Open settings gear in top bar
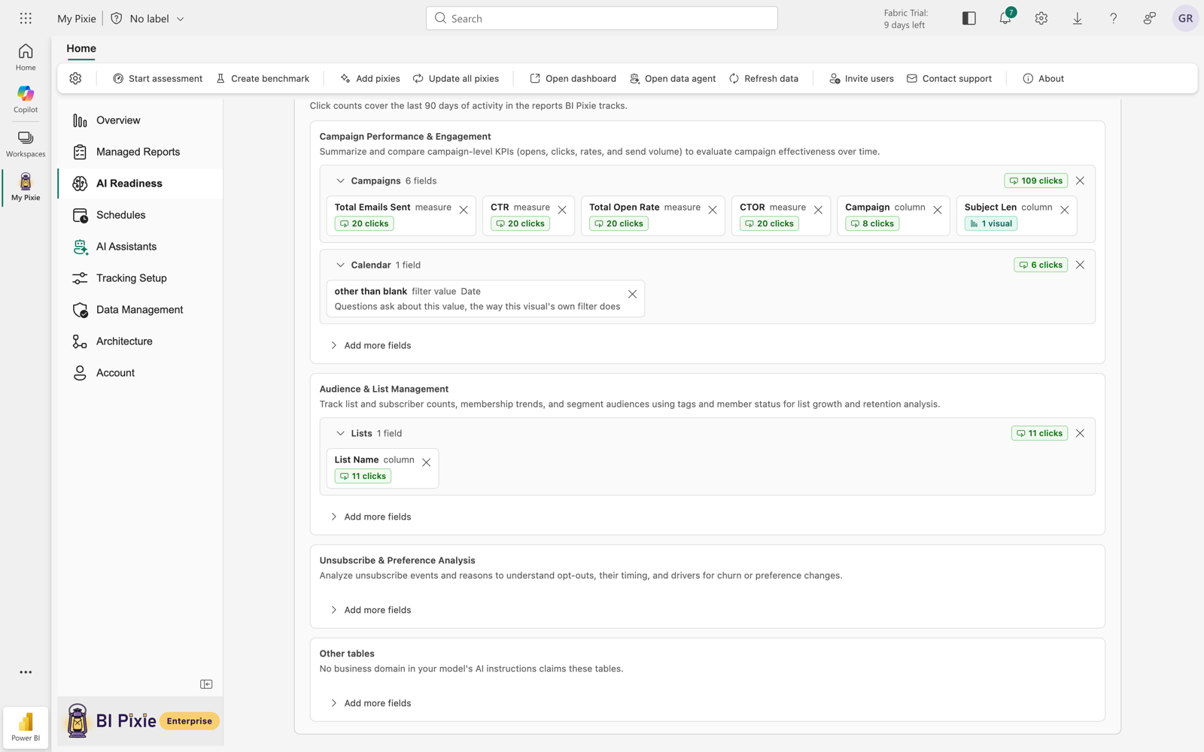Screen dimensions: 1204x752 1041,18
